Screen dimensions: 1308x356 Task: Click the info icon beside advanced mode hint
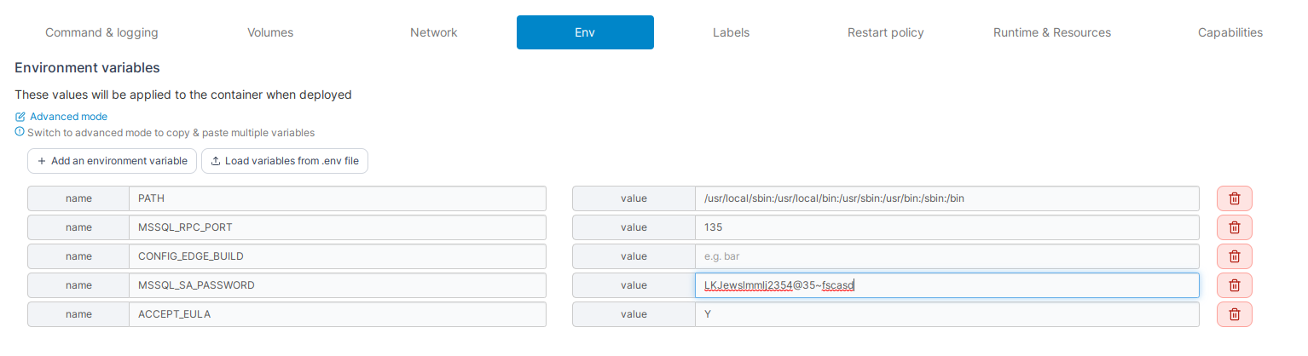pos(20,132)
